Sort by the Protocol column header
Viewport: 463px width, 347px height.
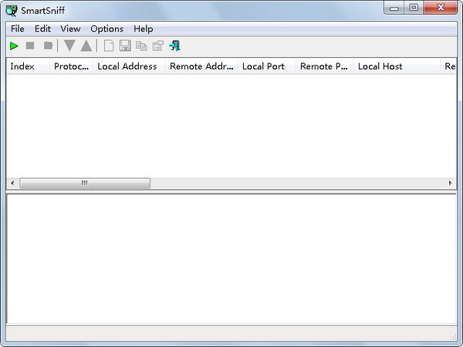[x=71, y=66]
